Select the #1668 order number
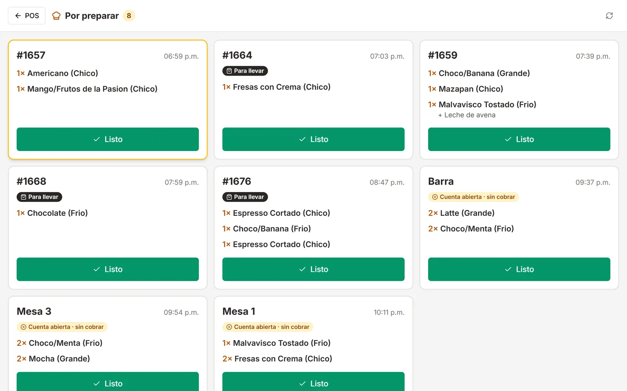Screen dimensions: 627x391 tap(31, 181)
